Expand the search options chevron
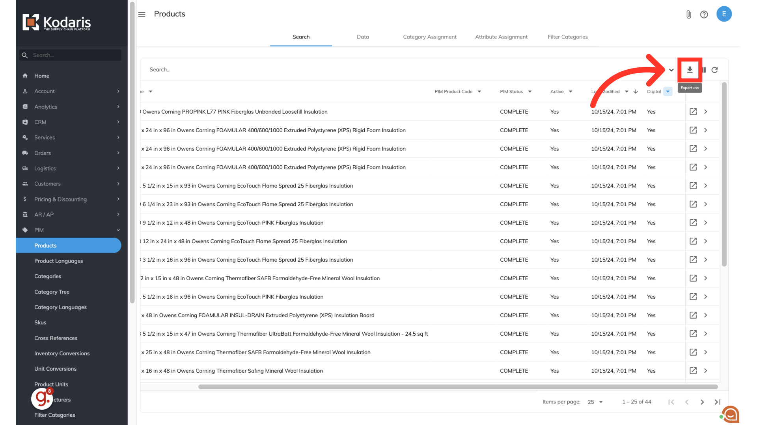The height and width of the screenshot is (425, 757). [x=671, y=70]
